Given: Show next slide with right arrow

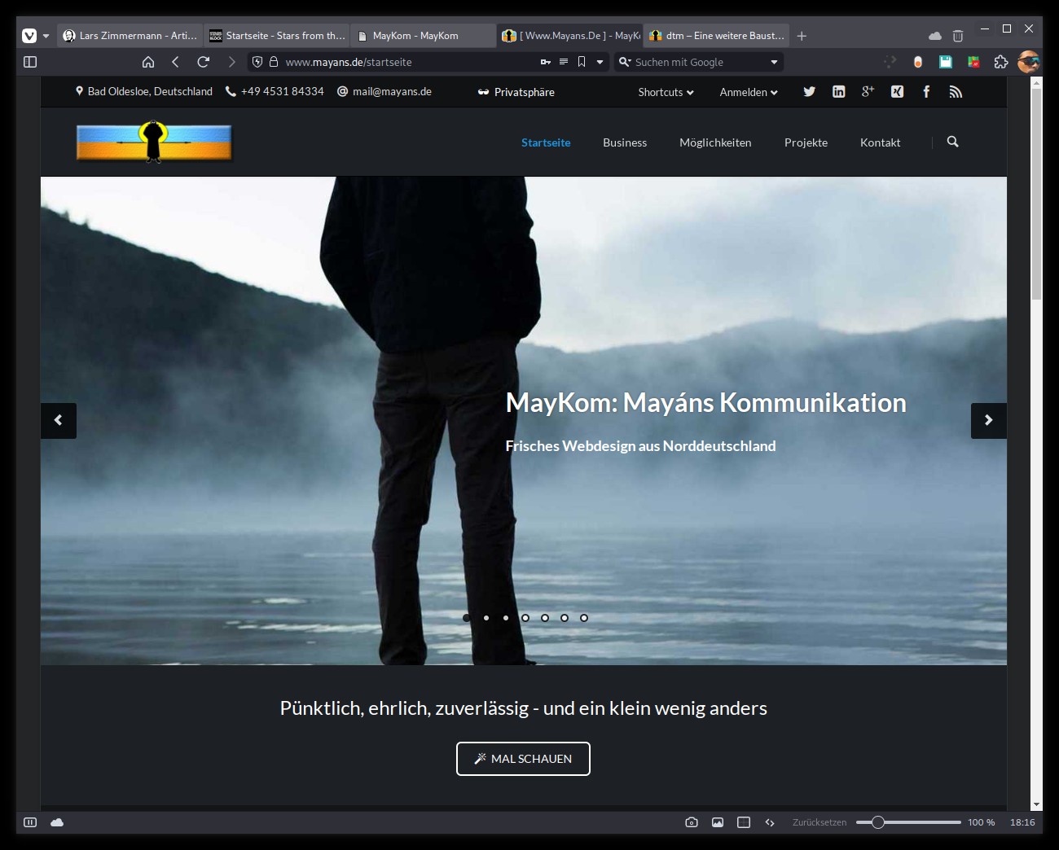Looking at the screenshot, I should click(989, 421).
